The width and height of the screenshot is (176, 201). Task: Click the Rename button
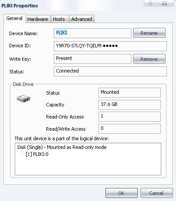(x=149, y=33)
